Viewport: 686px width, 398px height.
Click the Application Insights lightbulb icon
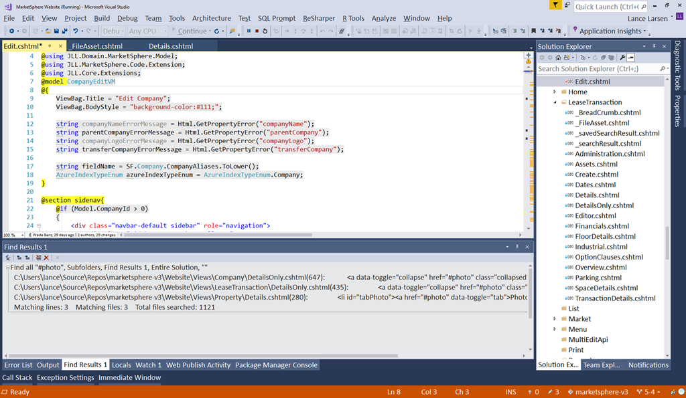pos(575,30)
